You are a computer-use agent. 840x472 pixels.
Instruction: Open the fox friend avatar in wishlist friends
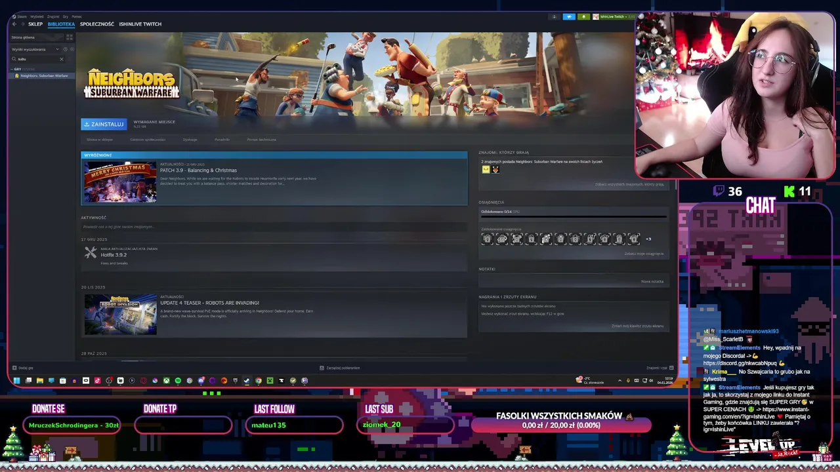[495, 170]
